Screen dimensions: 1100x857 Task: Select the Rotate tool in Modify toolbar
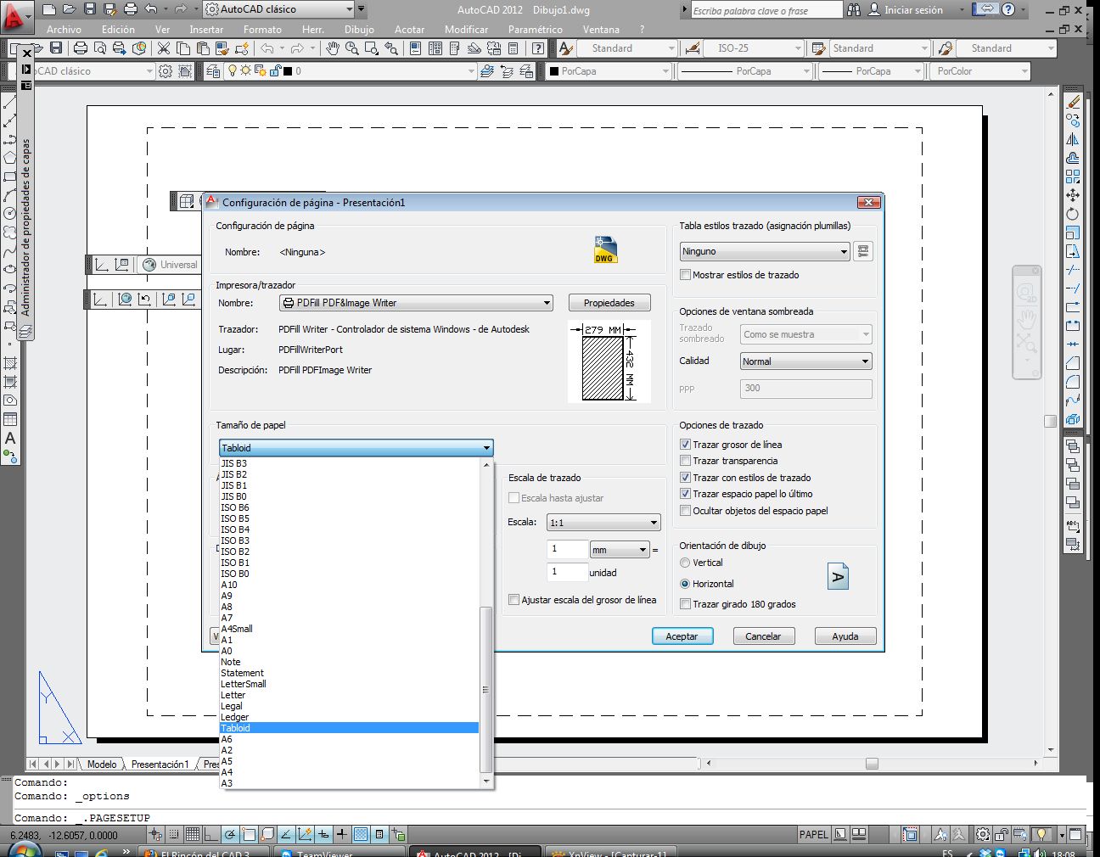[1073, 214]
